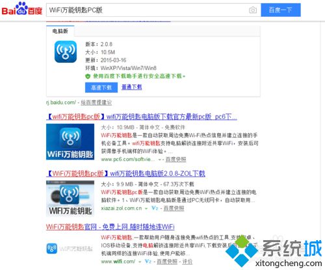Open 给百度提建议 link
Screen dimensions: 325x270
point(96,103)
